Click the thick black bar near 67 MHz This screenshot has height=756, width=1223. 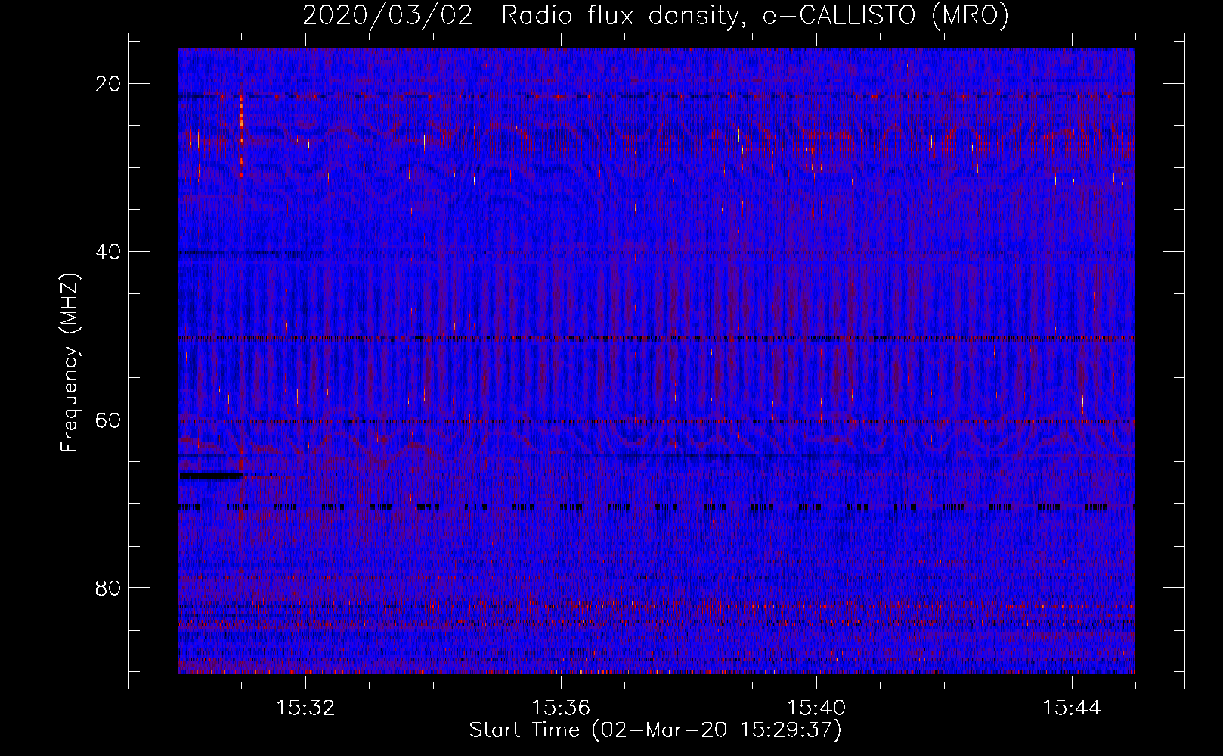pyautogui.click(x=211, y=476)
